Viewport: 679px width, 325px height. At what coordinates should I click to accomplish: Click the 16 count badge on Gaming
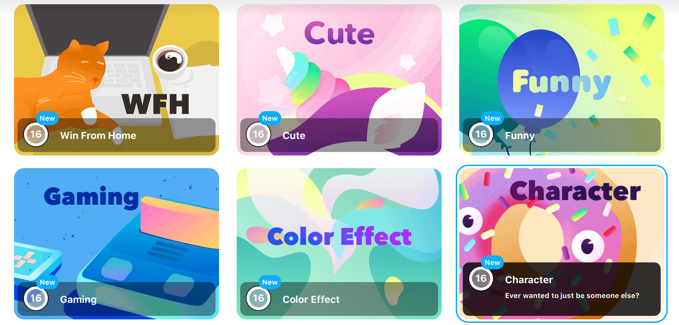[36, 298]
